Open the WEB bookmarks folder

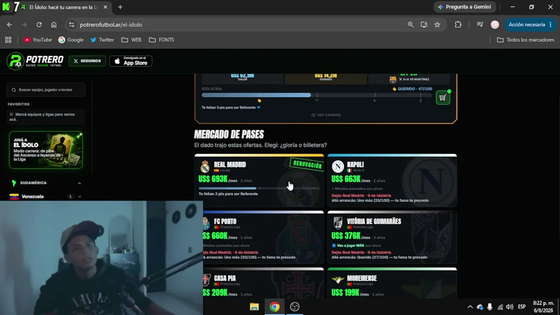click(x=131, y=40)
